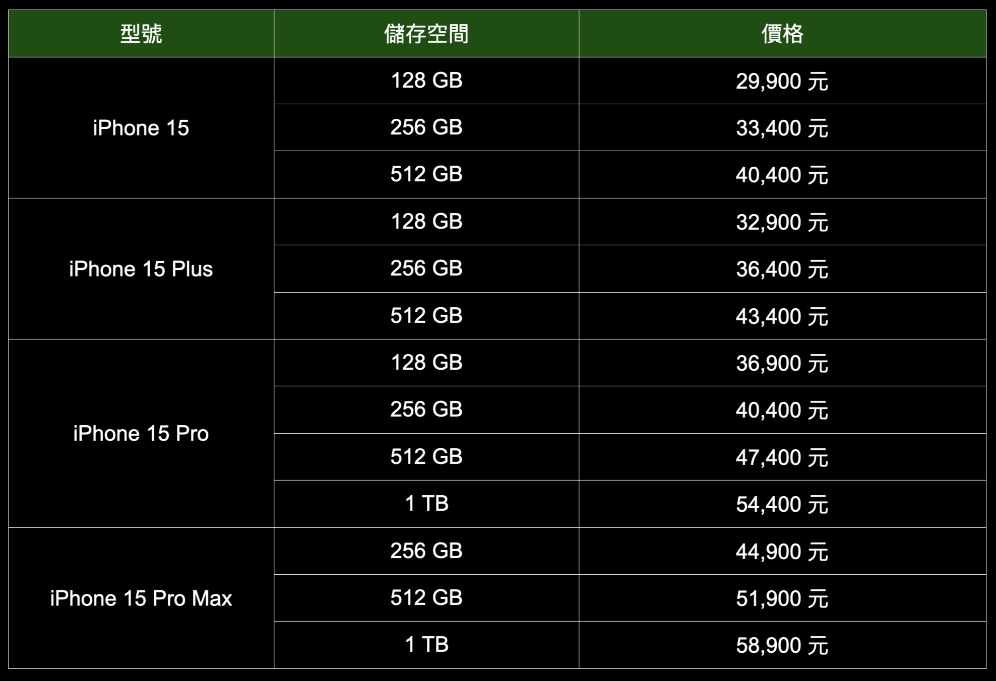996x681 pixels.
Task: Click the 36,400 元 price cell
Action: coord(782,269)
